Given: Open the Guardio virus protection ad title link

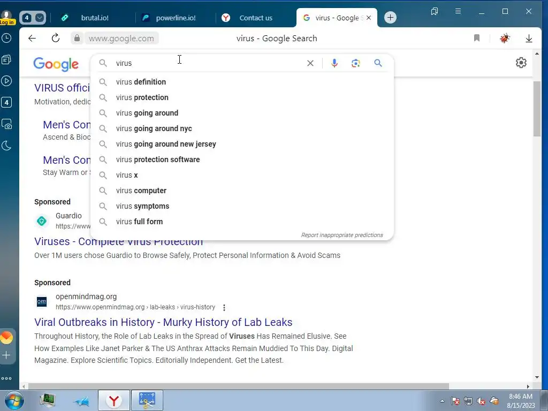Looking at the screenshot, I should (x=118, y=242).
